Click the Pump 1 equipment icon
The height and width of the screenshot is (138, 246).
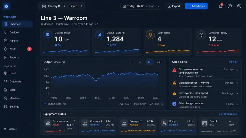164,123
